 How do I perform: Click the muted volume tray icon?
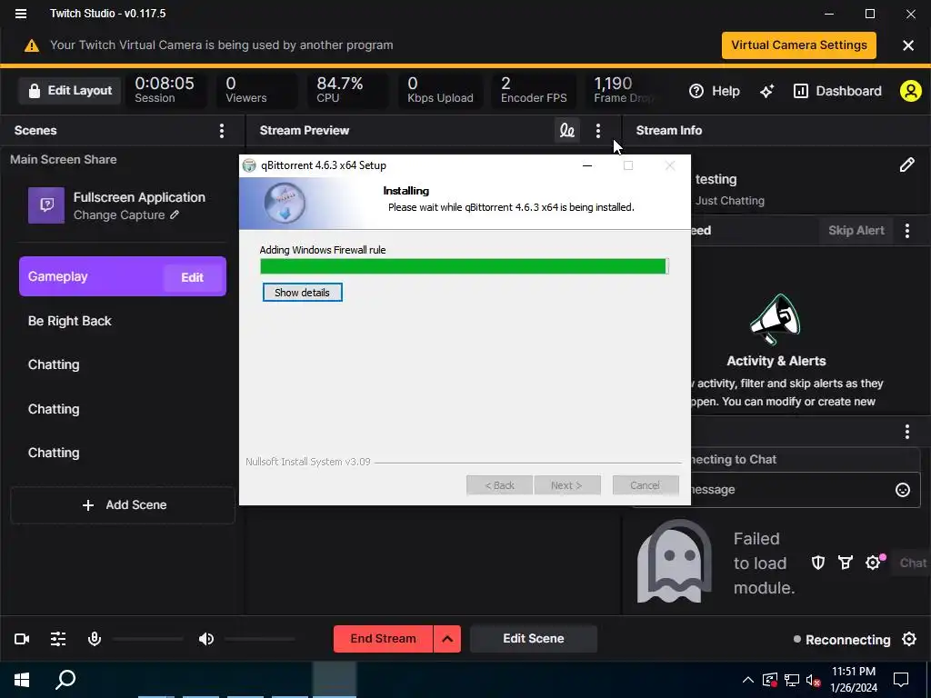click(x=814, y=680)
